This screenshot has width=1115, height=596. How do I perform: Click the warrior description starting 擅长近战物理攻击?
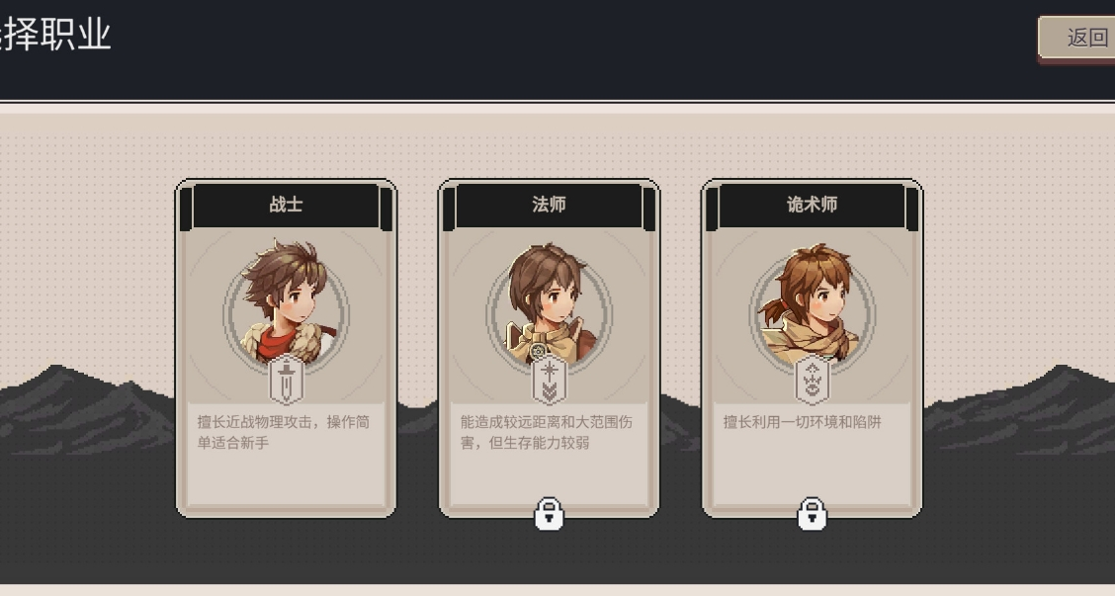(283, 432)
